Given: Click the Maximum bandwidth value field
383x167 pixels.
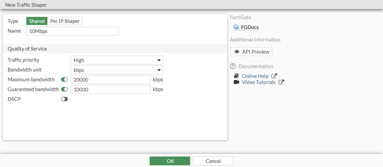Looking at the screenshot, I should (110, 80).
